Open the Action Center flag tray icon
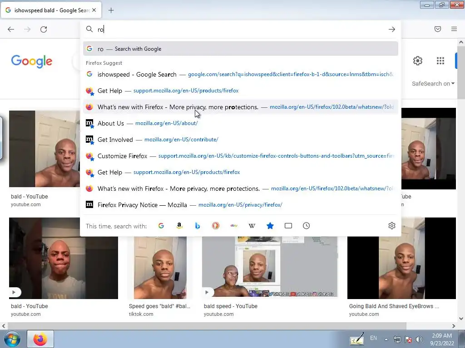465x348 pixels. point(408,339)
